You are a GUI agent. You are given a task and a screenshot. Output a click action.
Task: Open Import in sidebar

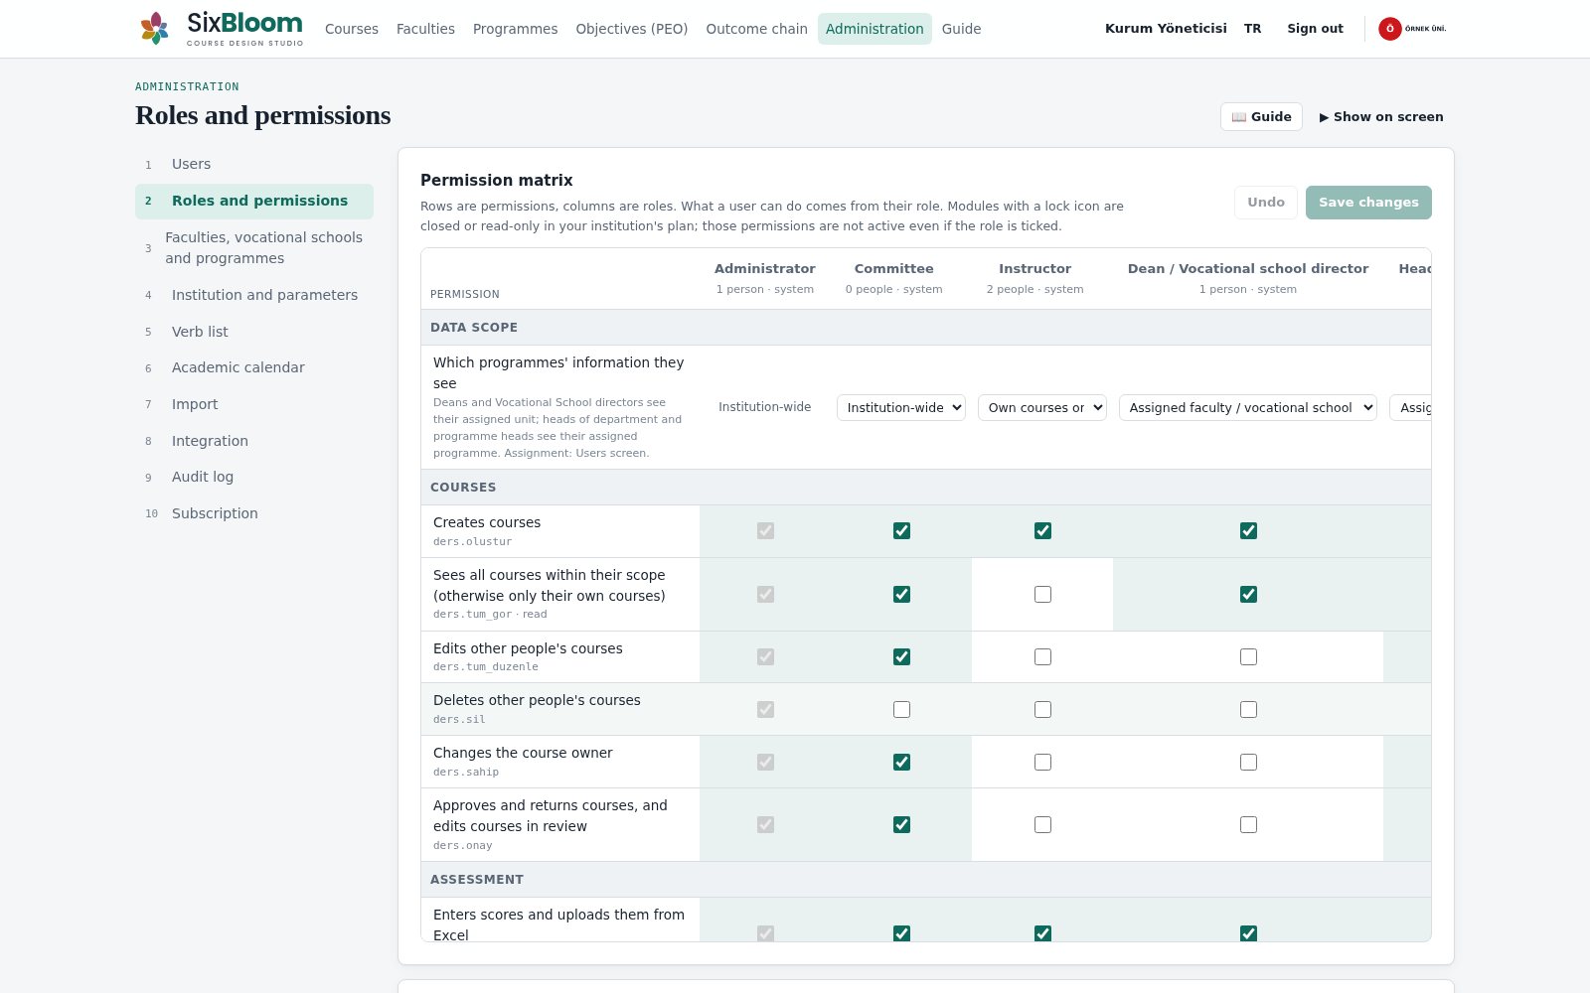[254, 404]
